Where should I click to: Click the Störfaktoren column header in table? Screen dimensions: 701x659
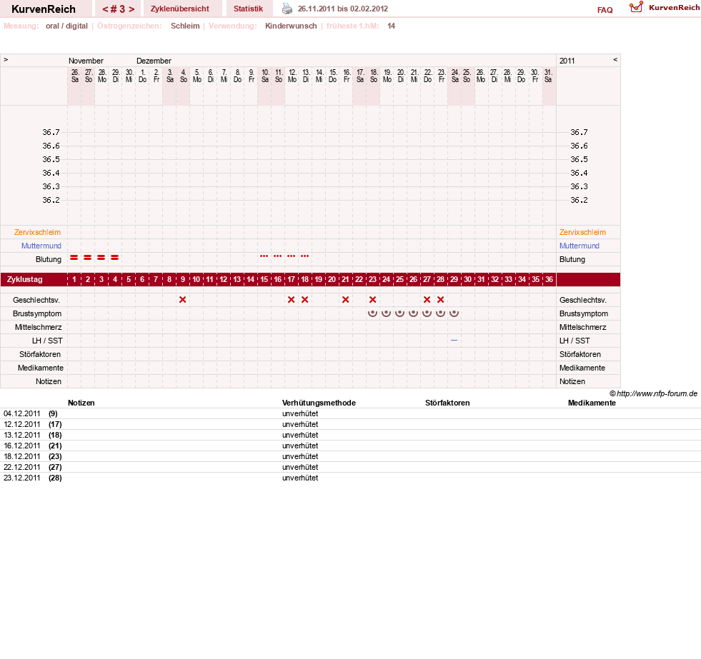tap(447, 403)
